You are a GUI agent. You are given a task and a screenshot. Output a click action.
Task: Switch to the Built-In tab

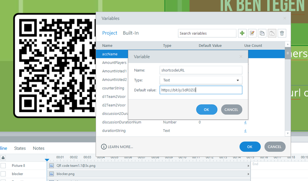point(131,33)
